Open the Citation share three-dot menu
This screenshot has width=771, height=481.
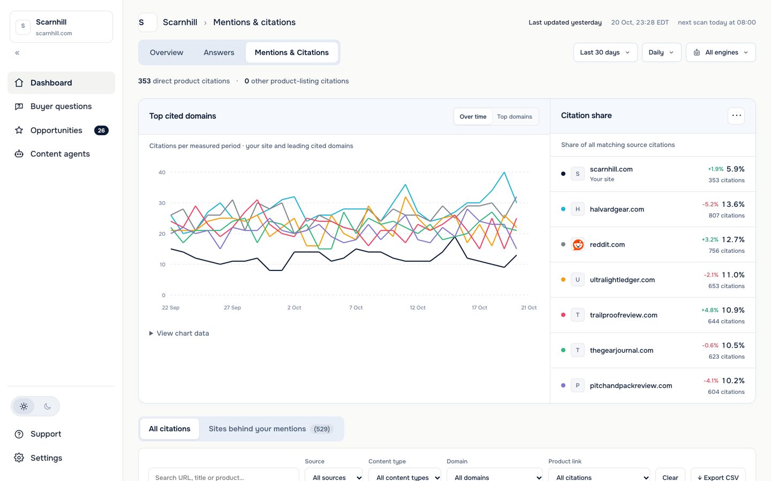736,116
